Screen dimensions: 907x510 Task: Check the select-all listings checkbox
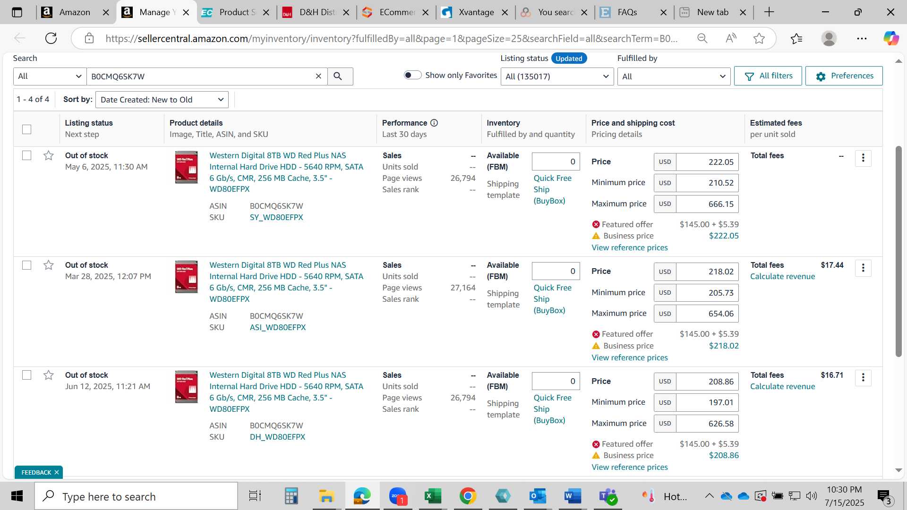27,129
